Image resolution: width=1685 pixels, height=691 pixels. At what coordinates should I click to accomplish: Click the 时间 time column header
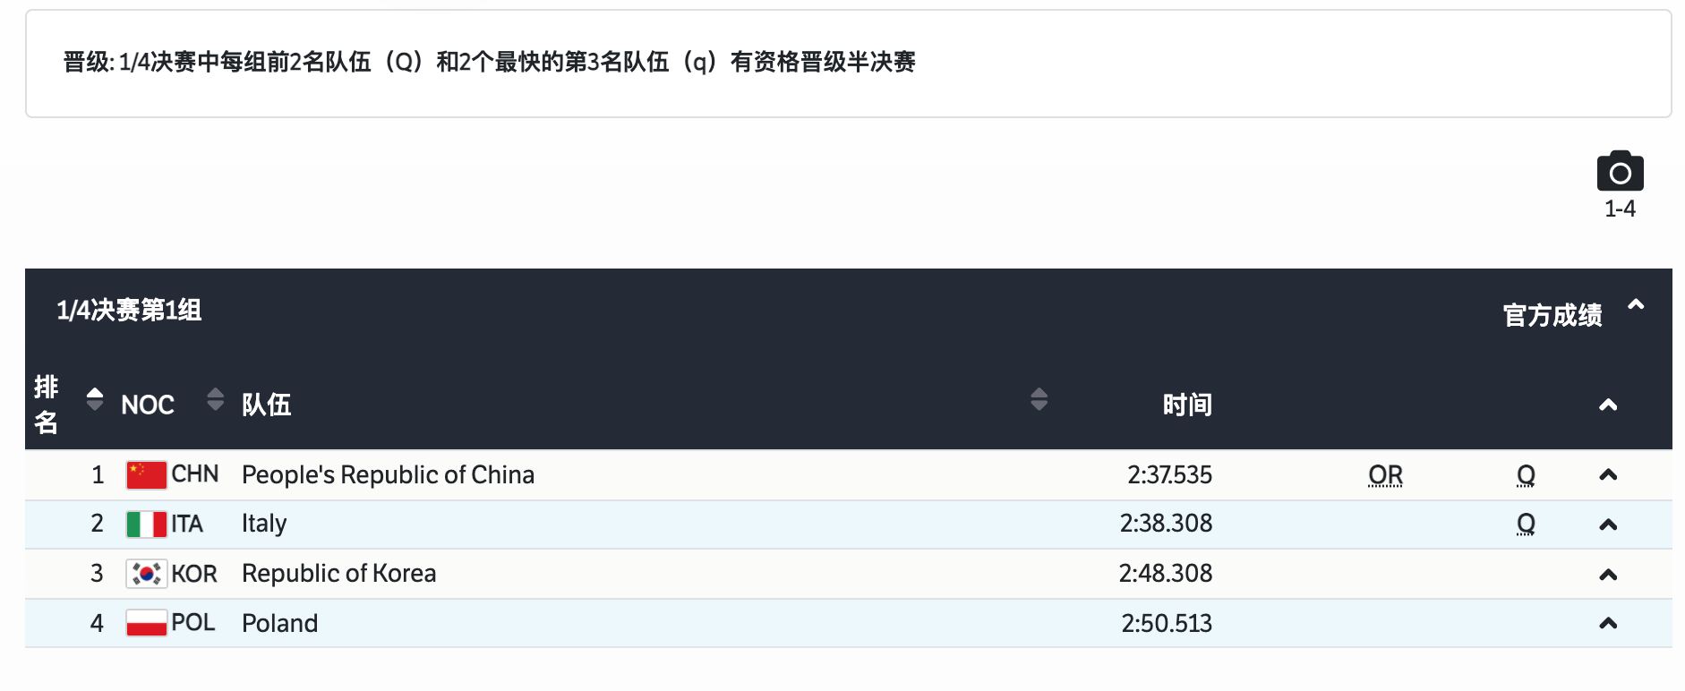click(x=1187, y=405)
